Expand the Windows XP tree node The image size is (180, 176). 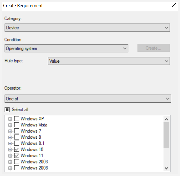click(10, 119)
